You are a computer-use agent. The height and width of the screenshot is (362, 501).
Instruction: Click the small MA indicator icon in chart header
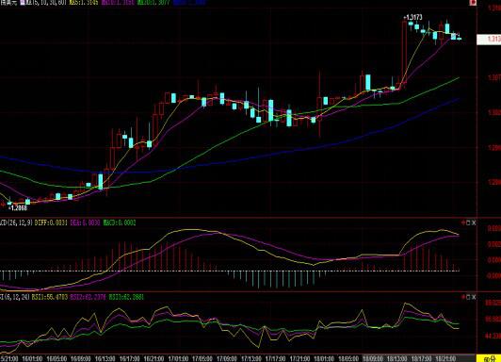tap(23, 3)
